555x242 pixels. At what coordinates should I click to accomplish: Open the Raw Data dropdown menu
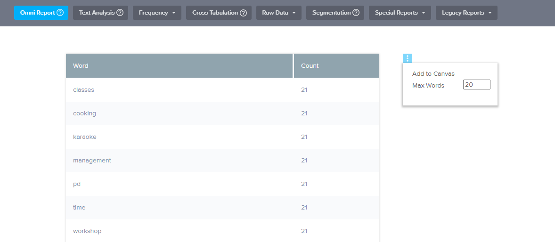[279, 13]
